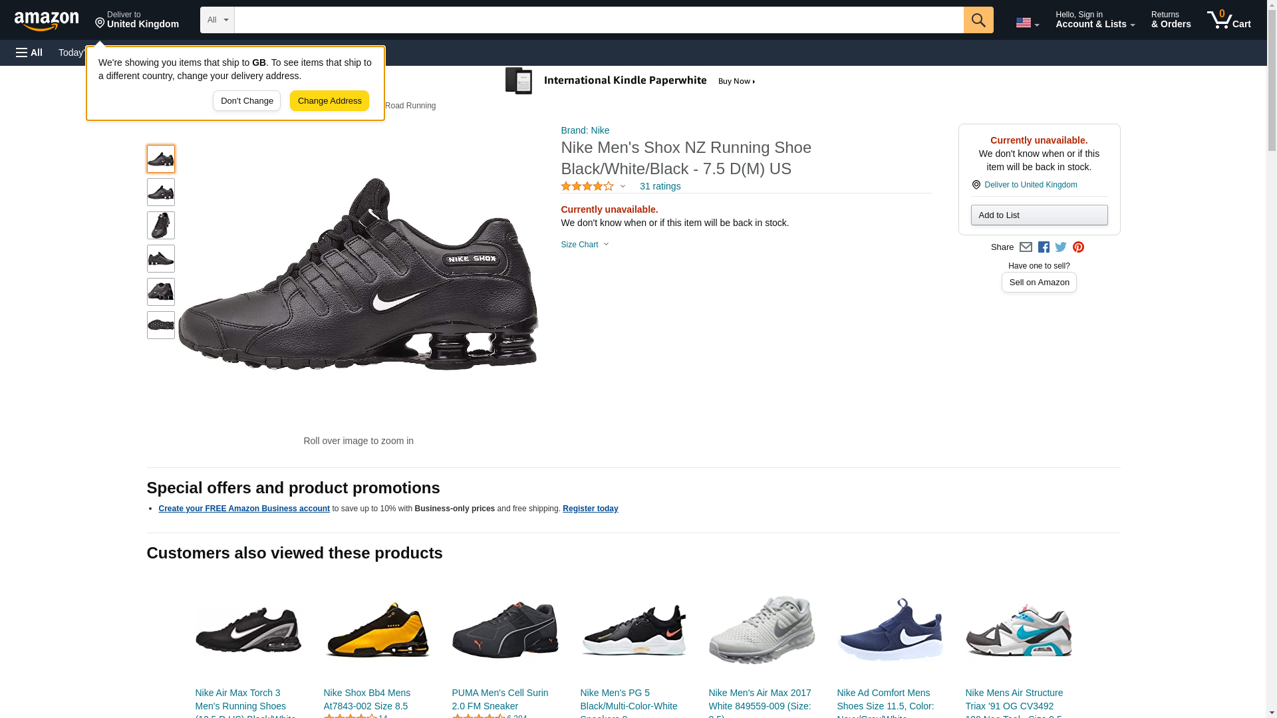Open the 31 ratings link
Image resolution: width=1277 pixels, height=718 pixels.
(x=660, y=186)
